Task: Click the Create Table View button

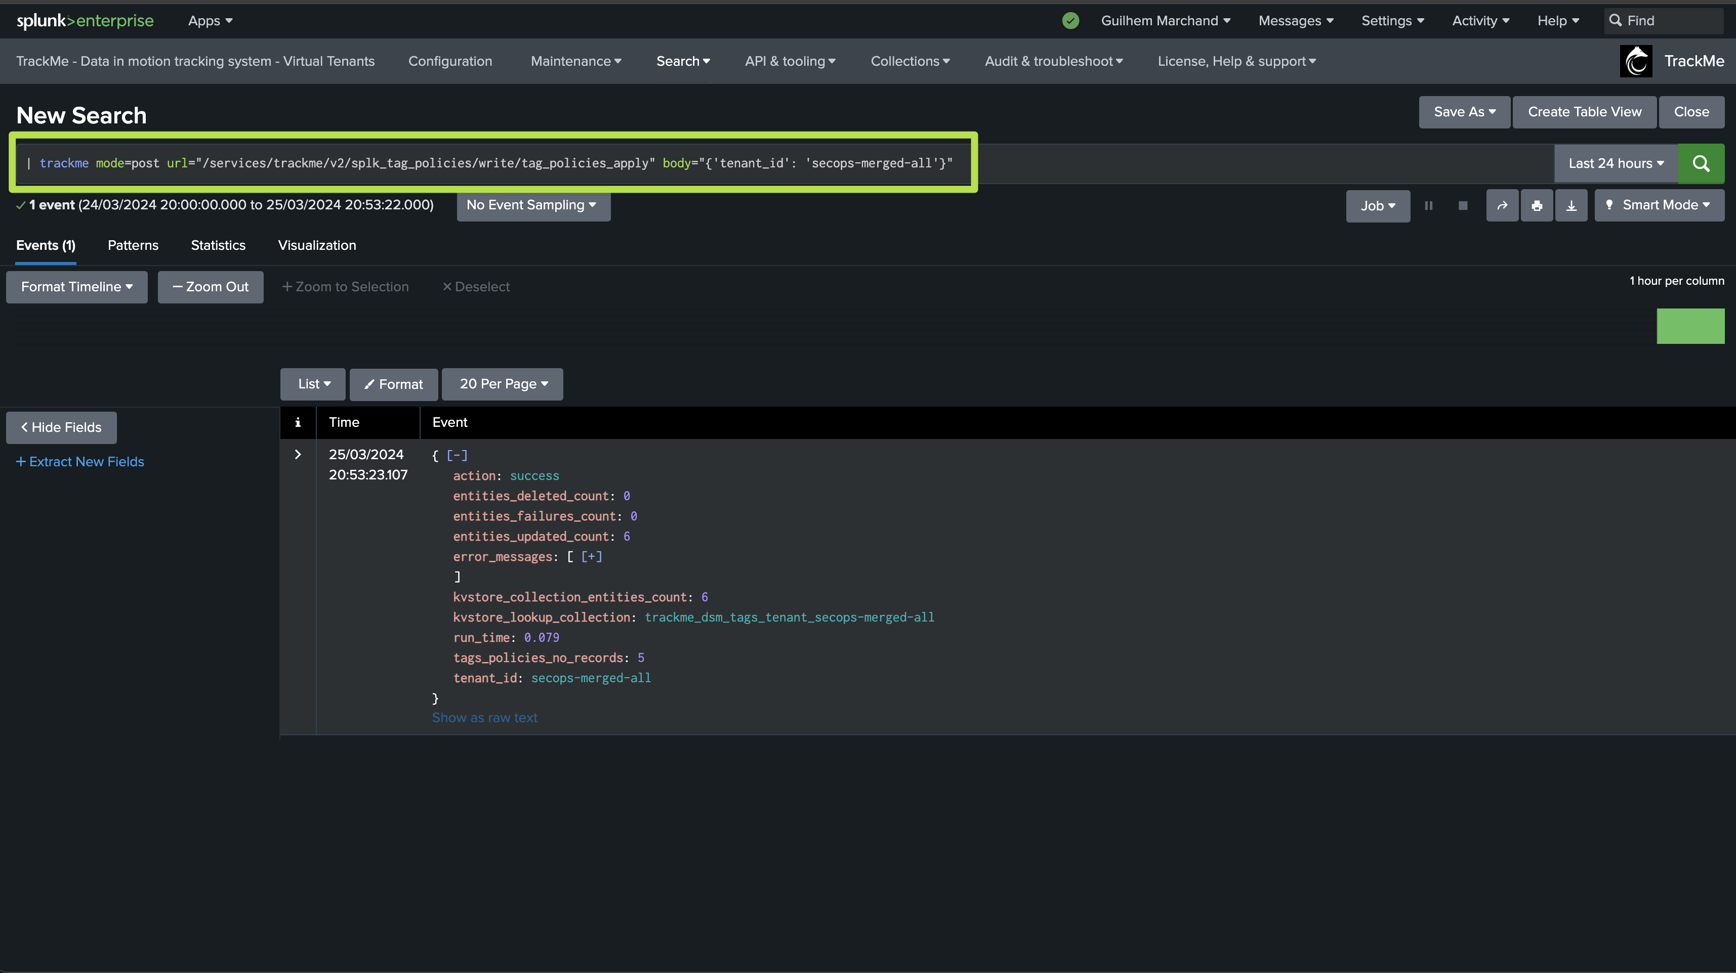Action: [1584, 112]
